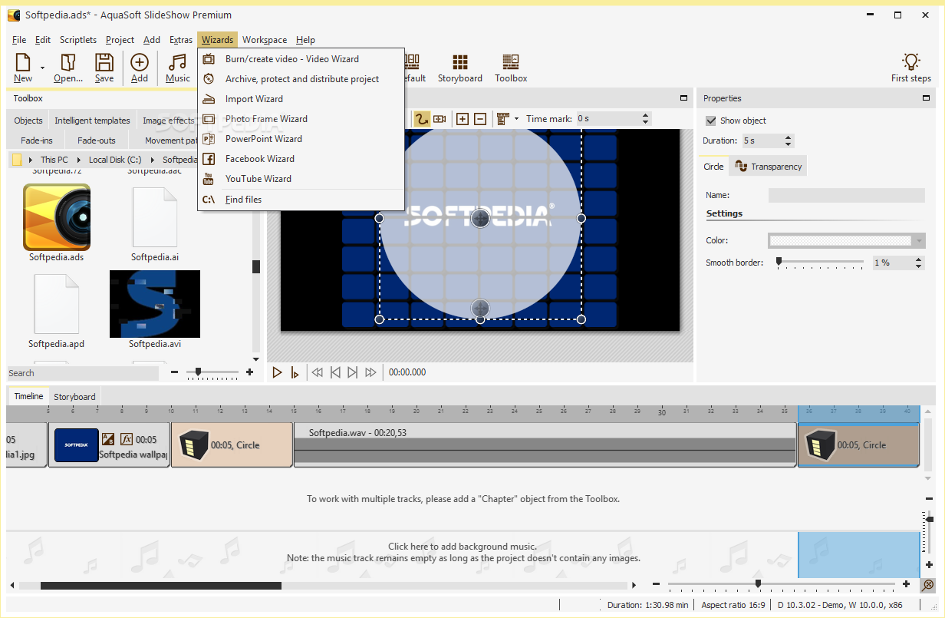Switch to the Storyboard layout icon
This screenshot has width=945, height=618.
point(459,62)
